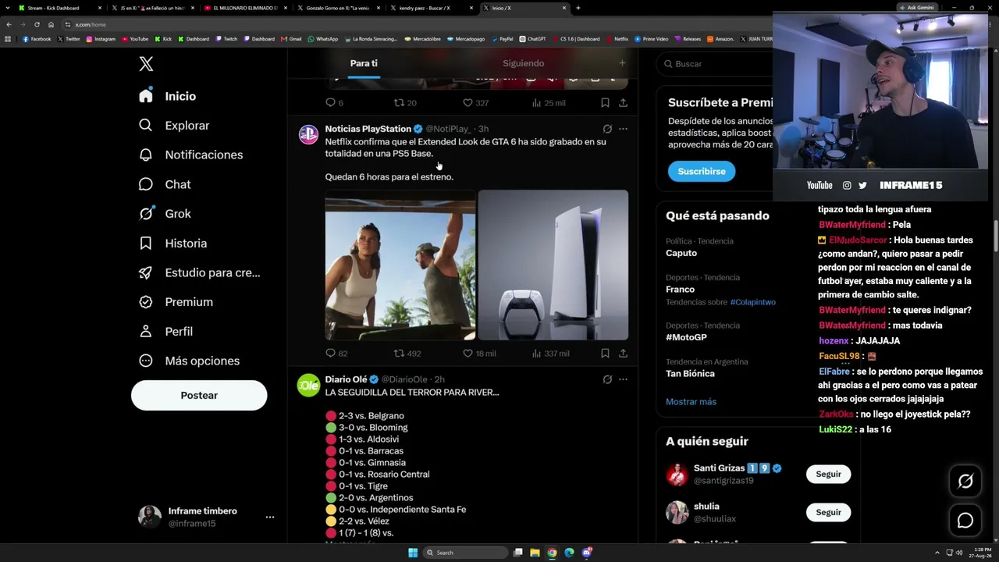Open the Noticias PlayStation profile avatar
The height and width of the screenshot is (562, 999).
(x=308, y=134)
